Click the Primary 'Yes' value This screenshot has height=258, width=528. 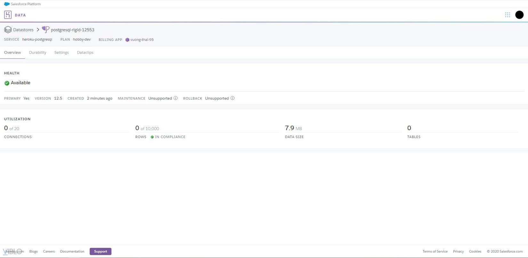click(26, 98)
